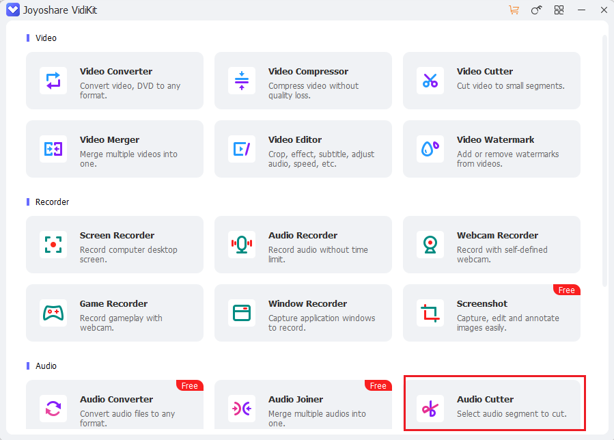Click "Cut video to small segments." text

click(x=511, y=86)
